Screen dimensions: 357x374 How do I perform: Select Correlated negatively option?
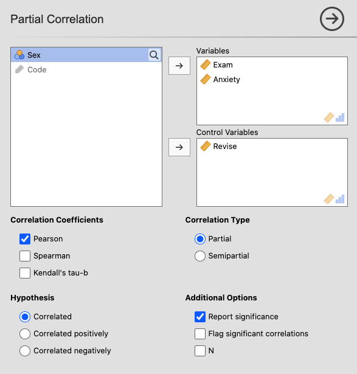point(25,351)
